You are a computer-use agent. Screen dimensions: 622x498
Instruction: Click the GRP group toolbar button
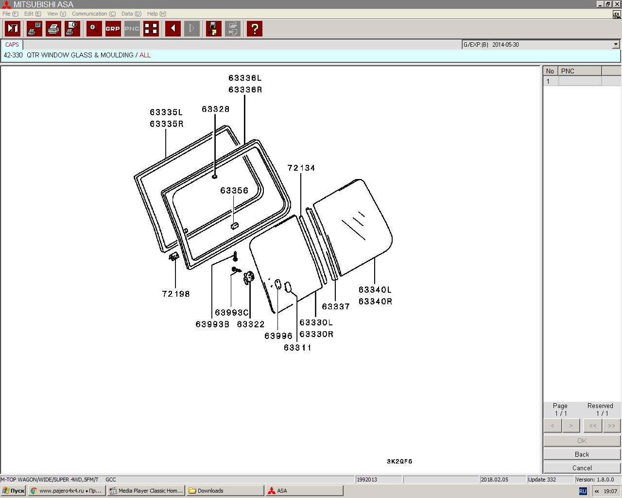click(113, 29)
